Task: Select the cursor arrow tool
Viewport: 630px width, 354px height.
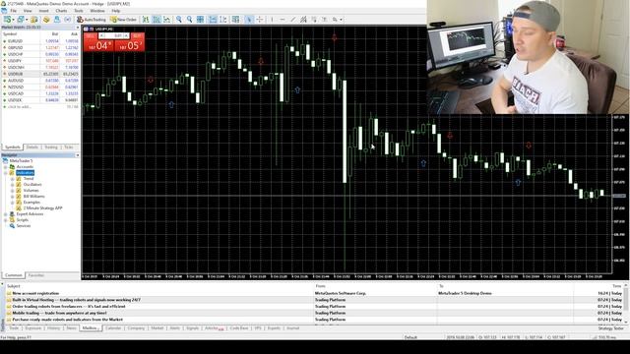Action: [249, 20]
